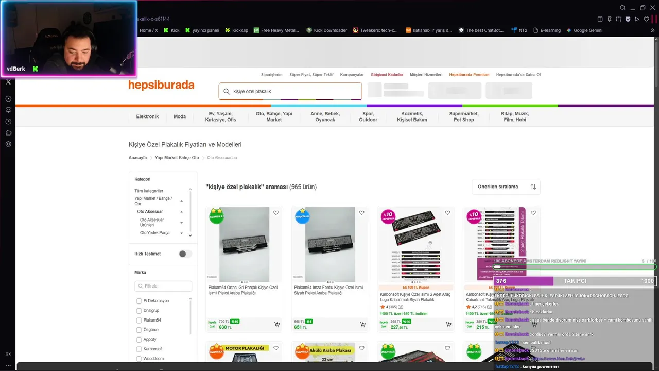Open the Önerilen sıralama sort dropdown

pos(506,187)
